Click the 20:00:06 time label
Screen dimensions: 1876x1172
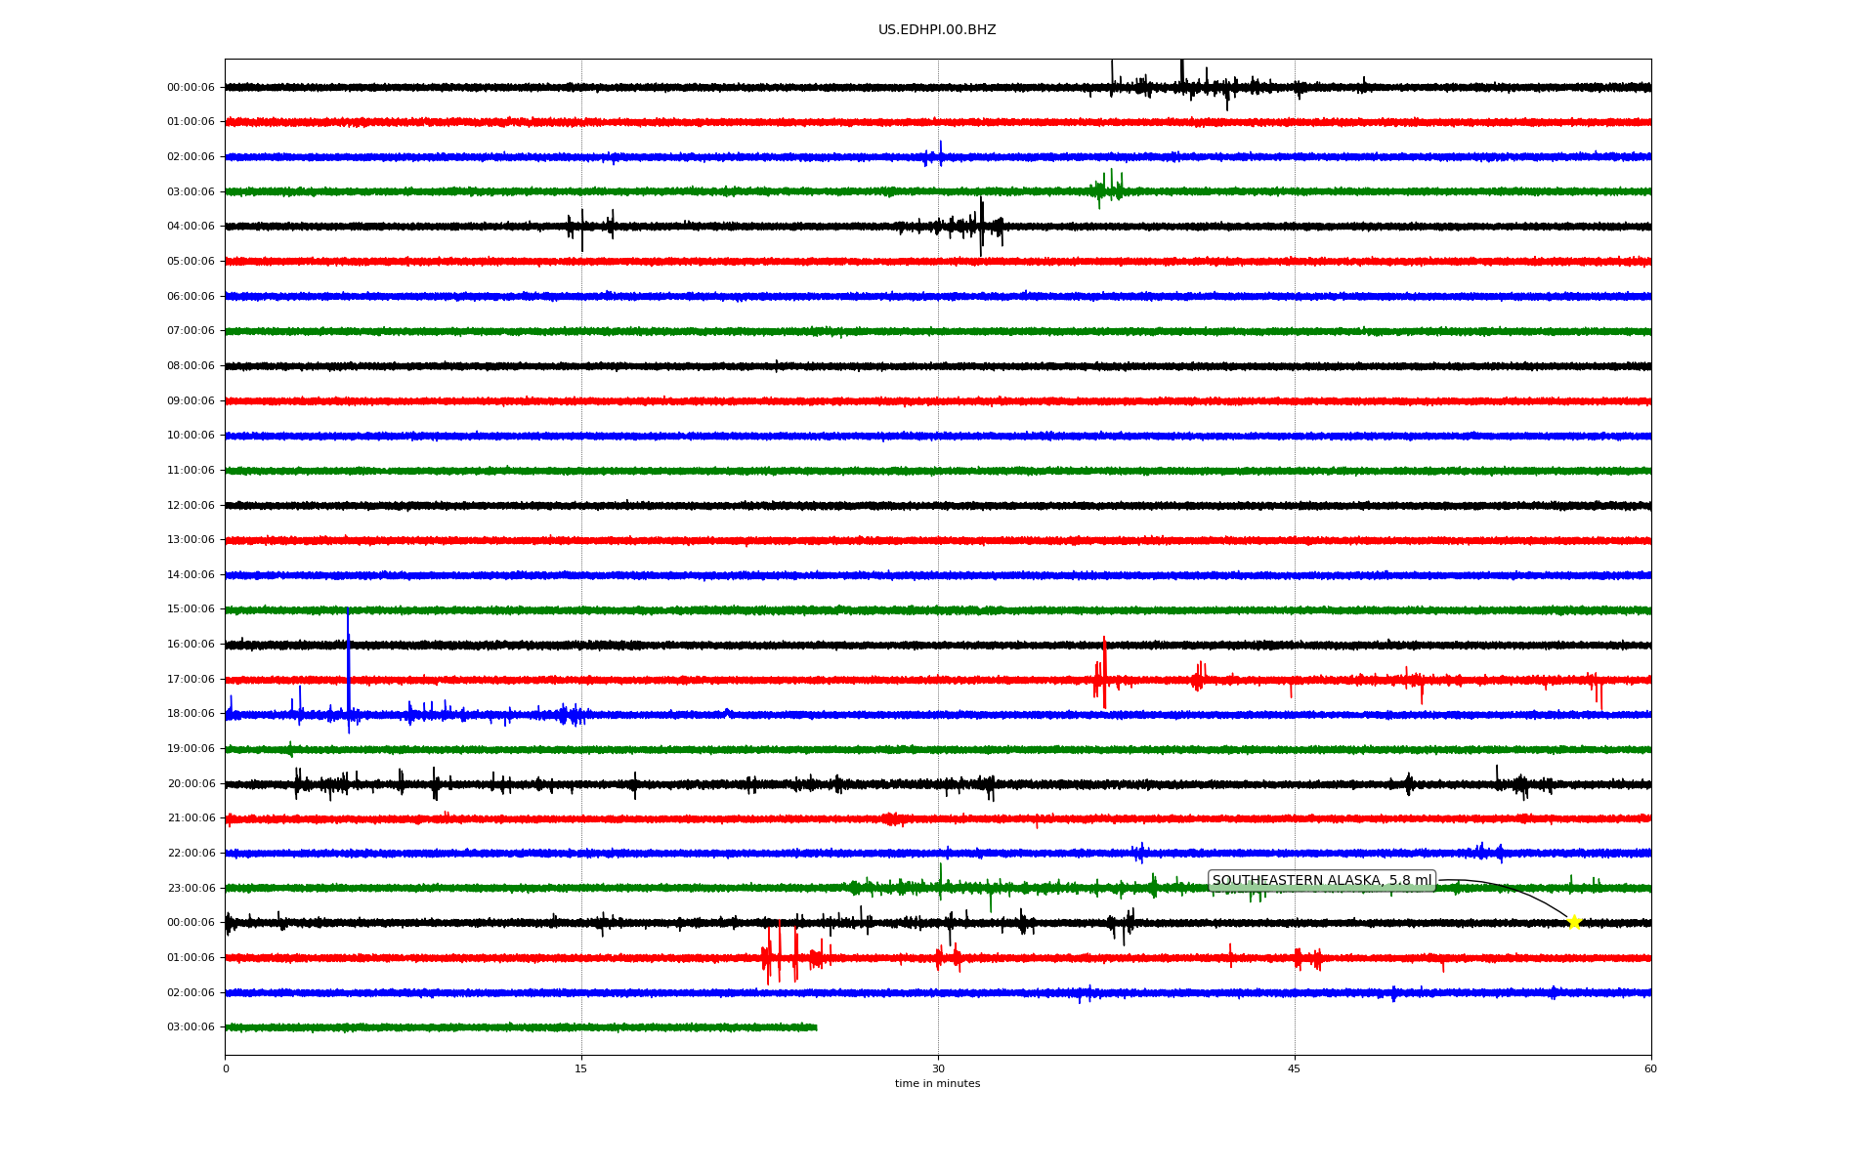[191, 784]
